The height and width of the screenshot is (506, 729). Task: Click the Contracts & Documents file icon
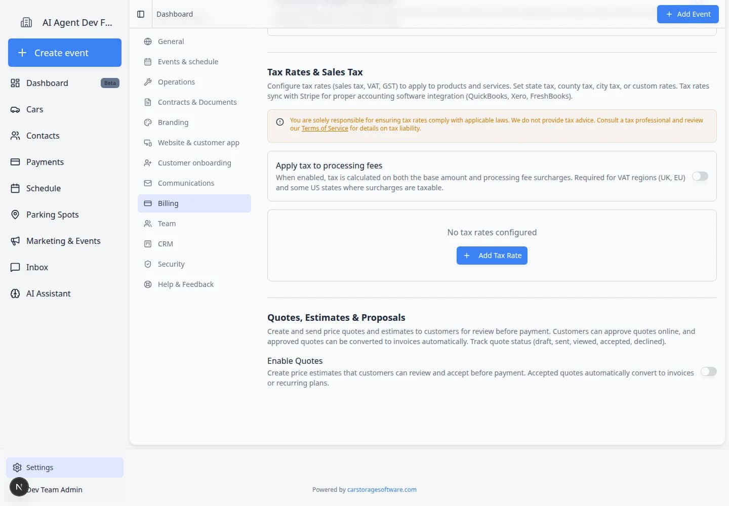click(x=148, y=102)
